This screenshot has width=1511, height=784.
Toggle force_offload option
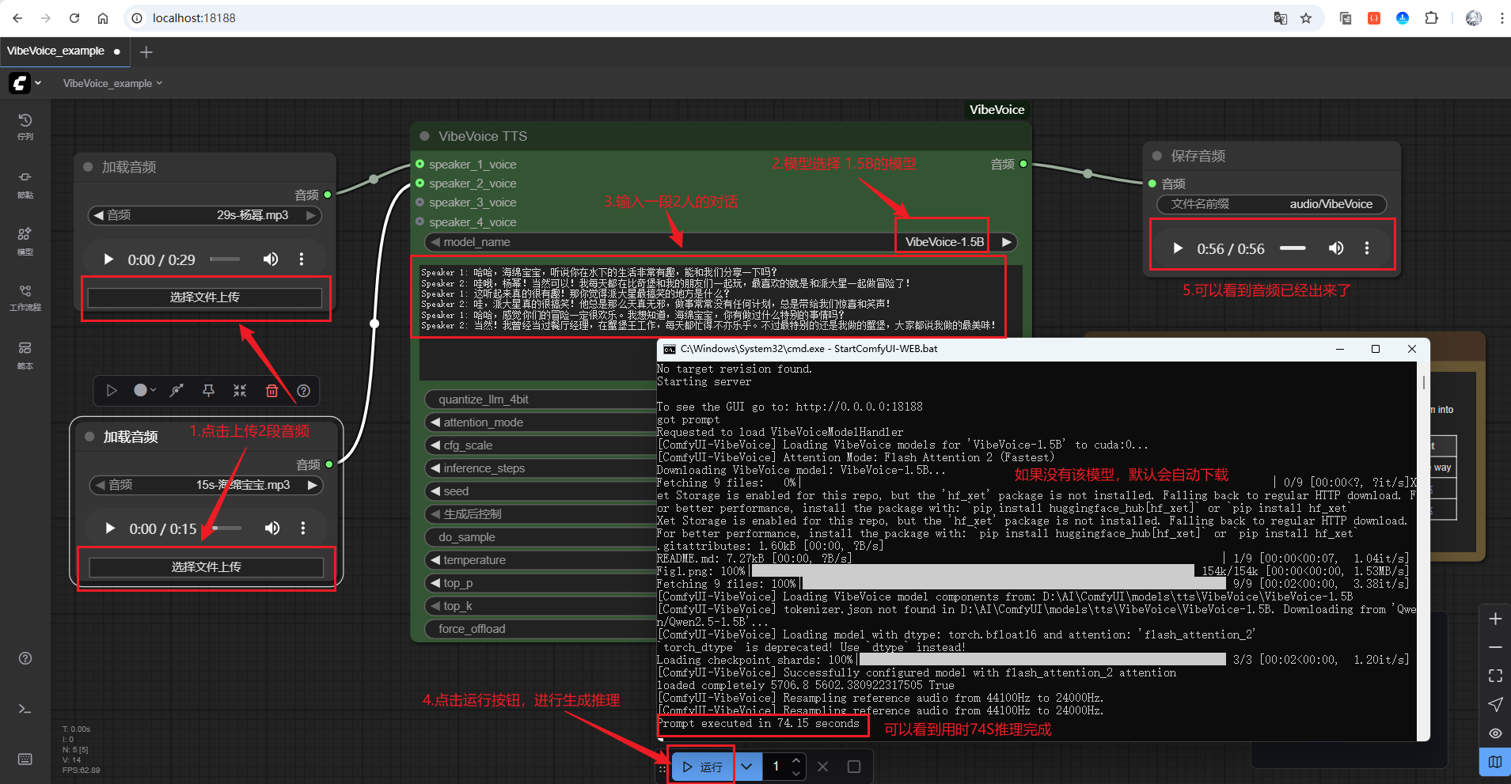[x=541, y=629]
